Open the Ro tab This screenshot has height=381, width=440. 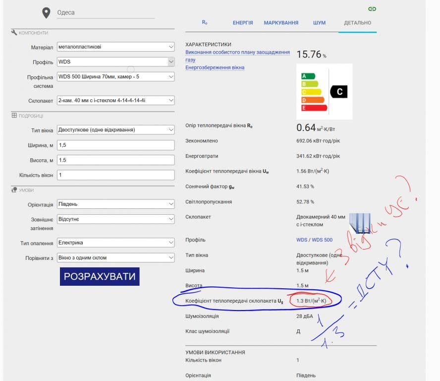point(204,23)
